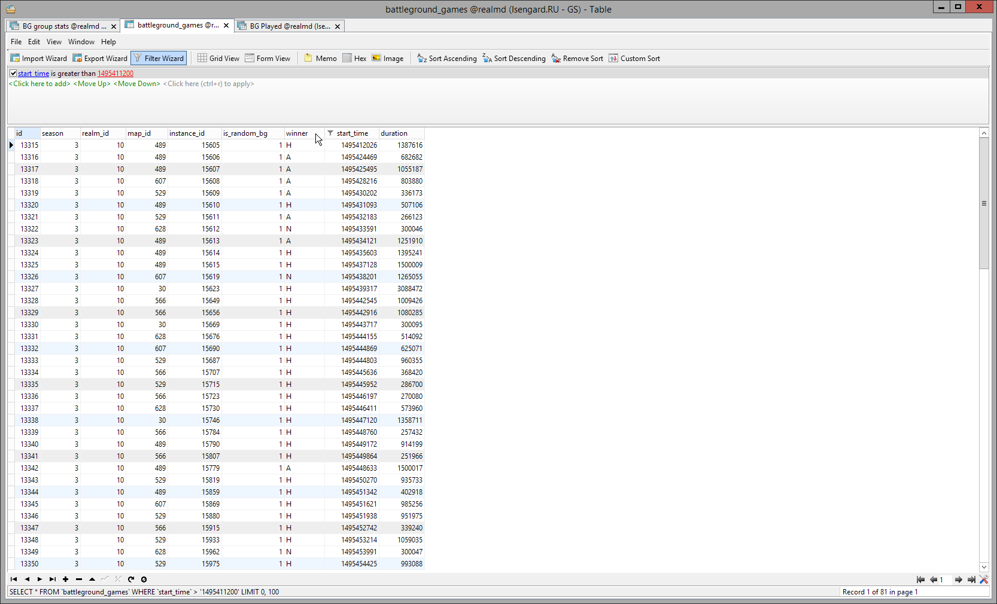Select the id column header

[27, 133]
